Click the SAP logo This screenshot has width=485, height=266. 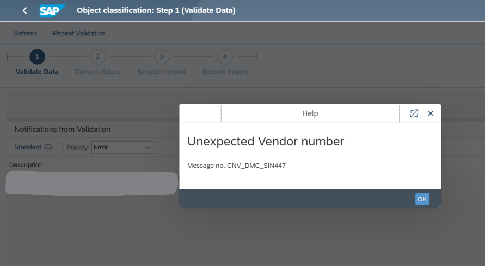point(52,11)
